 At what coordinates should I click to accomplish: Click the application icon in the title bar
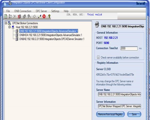point(10,3)
